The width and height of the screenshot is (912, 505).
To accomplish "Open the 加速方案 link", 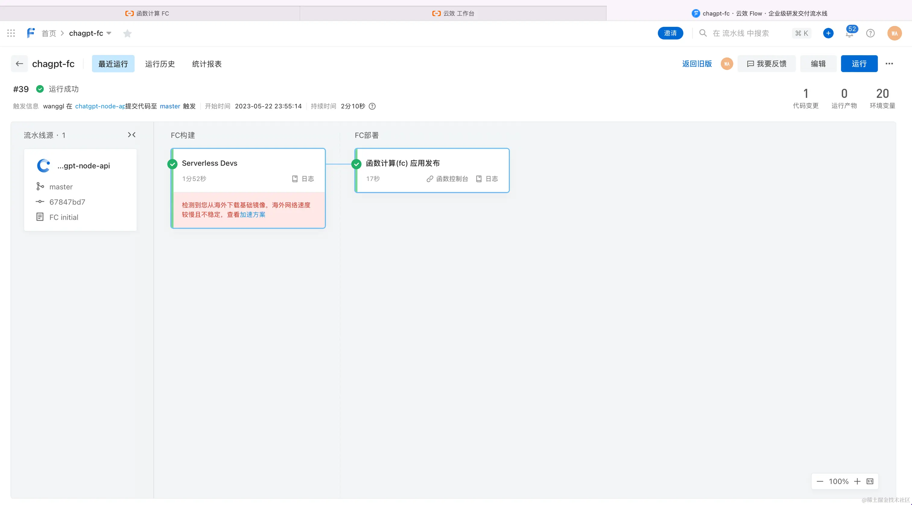I will coord(252,215).
